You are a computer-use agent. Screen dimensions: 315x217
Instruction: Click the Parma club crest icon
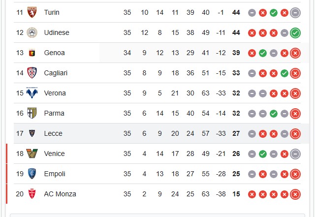(32, 113)
